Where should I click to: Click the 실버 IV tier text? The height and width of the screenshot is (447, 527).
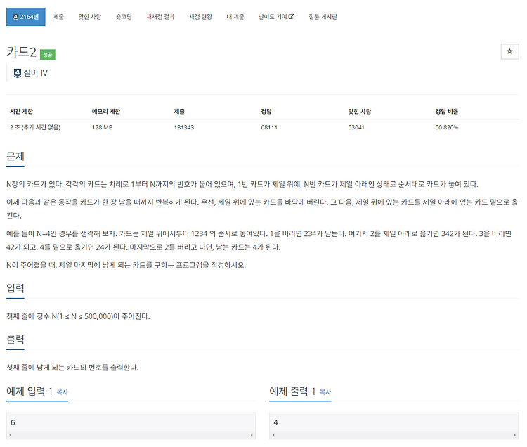36,73
